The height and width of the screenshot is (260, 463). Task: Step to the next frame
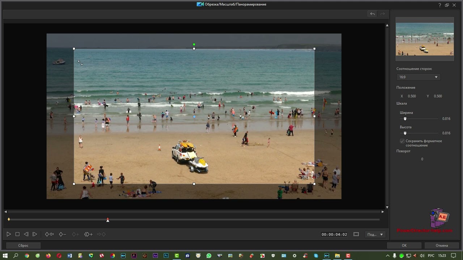tap(35, 234)
